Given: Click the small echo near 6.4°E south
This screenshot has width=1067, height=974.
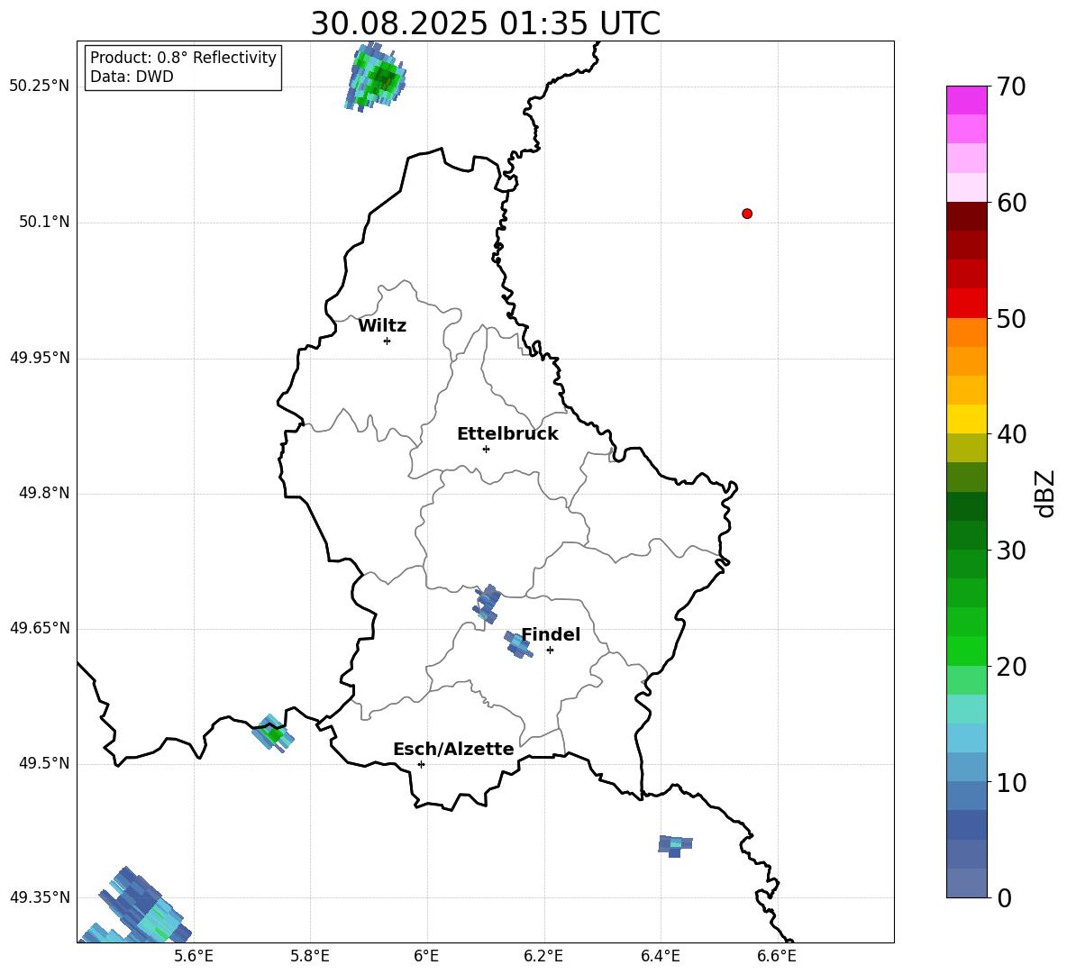Looking at the screenshot, I should point(675,845).
